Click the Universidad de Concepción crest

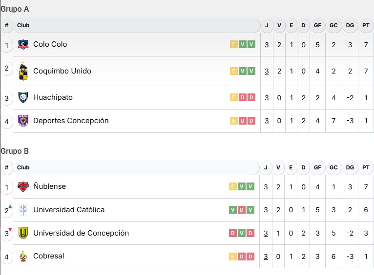point(23,233)
